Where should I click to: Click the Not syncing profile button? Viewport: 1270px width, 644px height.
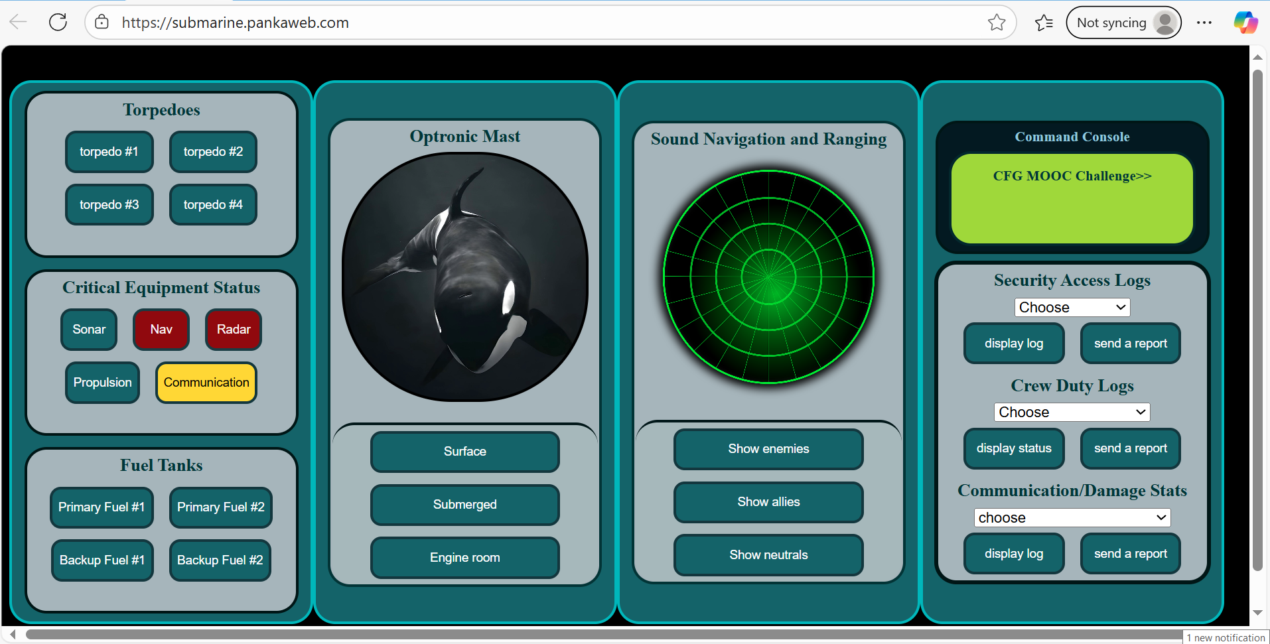point(1123,23)
